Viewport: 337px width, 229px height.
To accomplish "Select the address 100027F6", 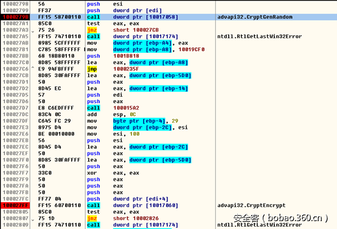I will 15,166.
